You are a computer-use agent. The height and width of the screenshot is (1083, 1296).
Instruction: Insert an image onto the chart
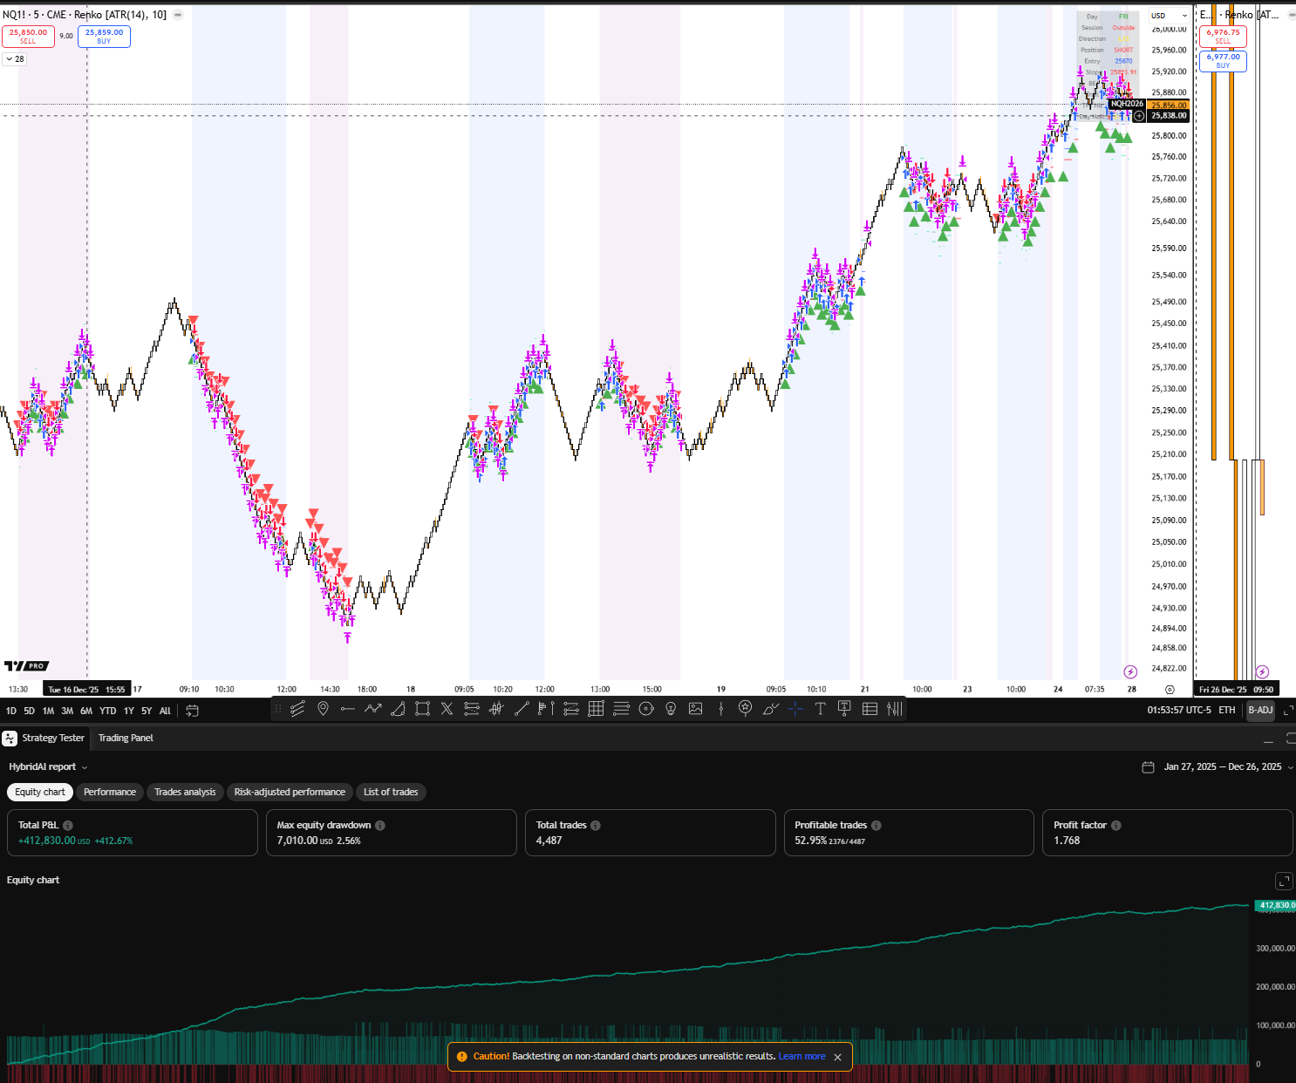(695, 709)
